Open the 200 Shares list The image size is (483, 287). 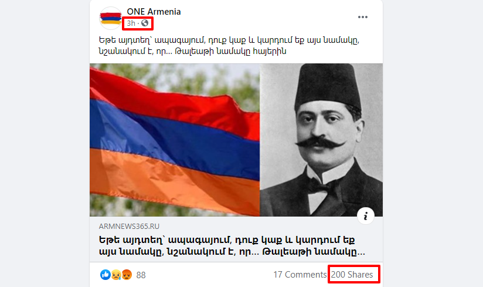coord(352,274)
